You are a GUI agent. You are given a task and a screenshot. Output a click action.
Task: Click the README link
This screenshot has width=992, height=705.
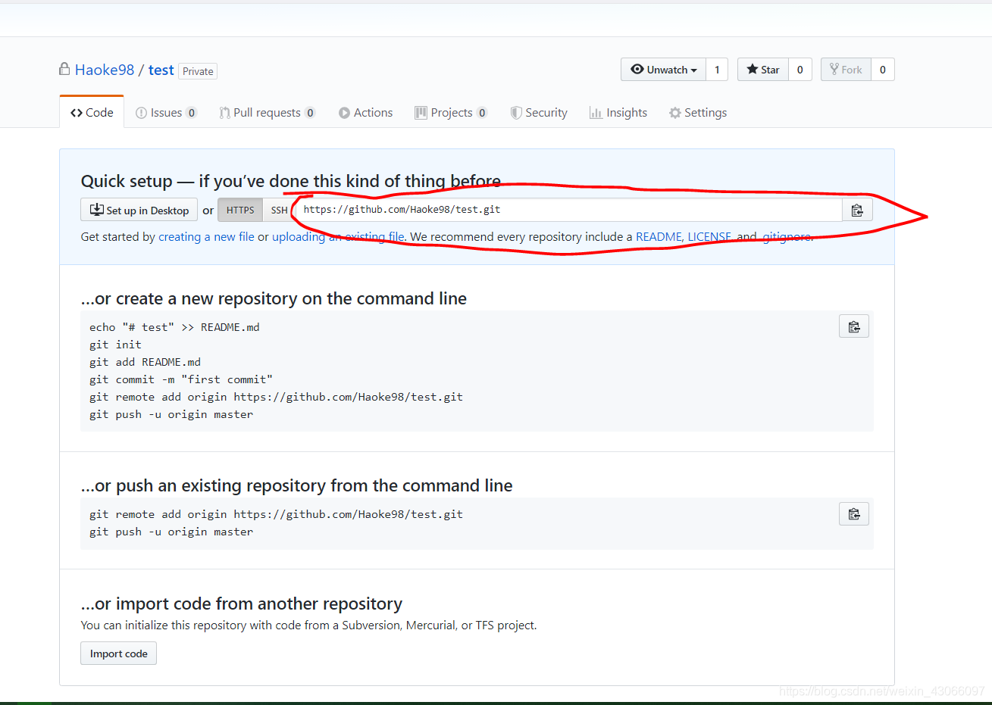click(x=659, y=237)
